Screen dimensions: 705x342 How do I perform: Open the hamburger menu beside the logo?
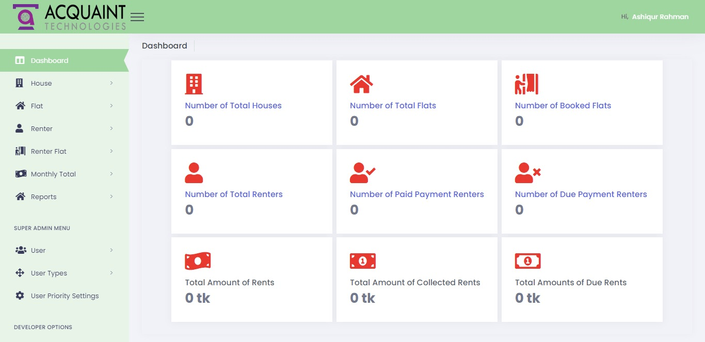coord(137,16)
